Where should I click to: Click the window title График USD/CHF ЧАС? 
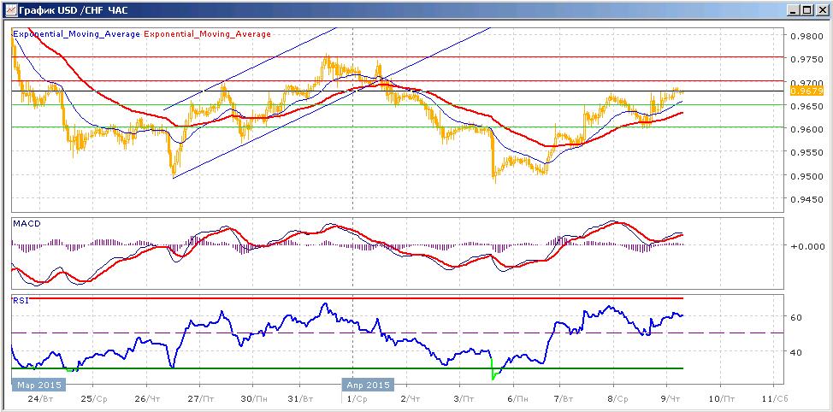pyautogui.click(x=72, y=10)
